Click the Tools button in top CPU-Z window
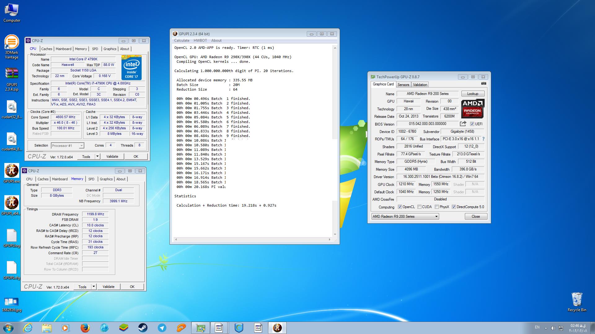 tap(86, 156)
